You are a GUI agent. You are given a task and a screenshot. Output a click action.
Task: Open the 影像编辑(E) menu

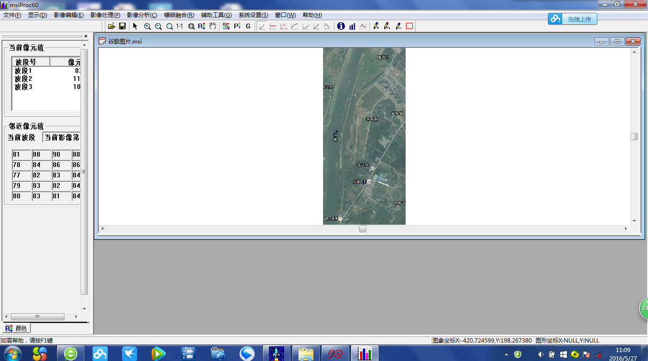point(69,15)
